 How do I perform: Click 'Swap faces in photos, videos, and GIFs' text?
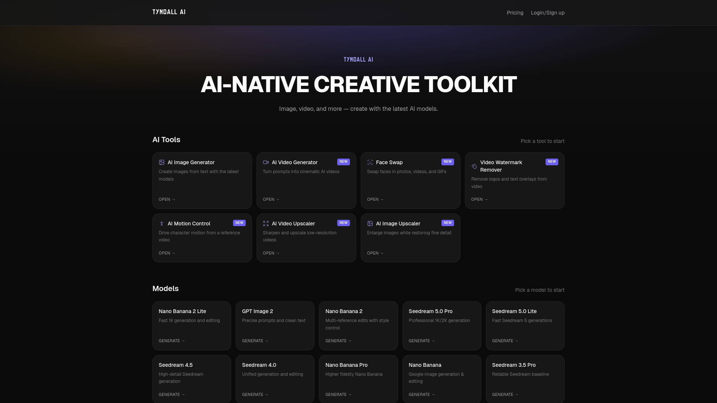[407, 172]
